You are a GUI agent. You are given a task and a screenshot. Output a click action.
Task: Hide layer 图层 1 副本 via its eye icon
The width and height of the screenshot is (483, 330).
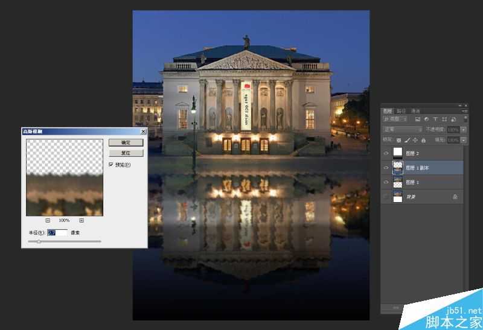(x=386, y=168)
